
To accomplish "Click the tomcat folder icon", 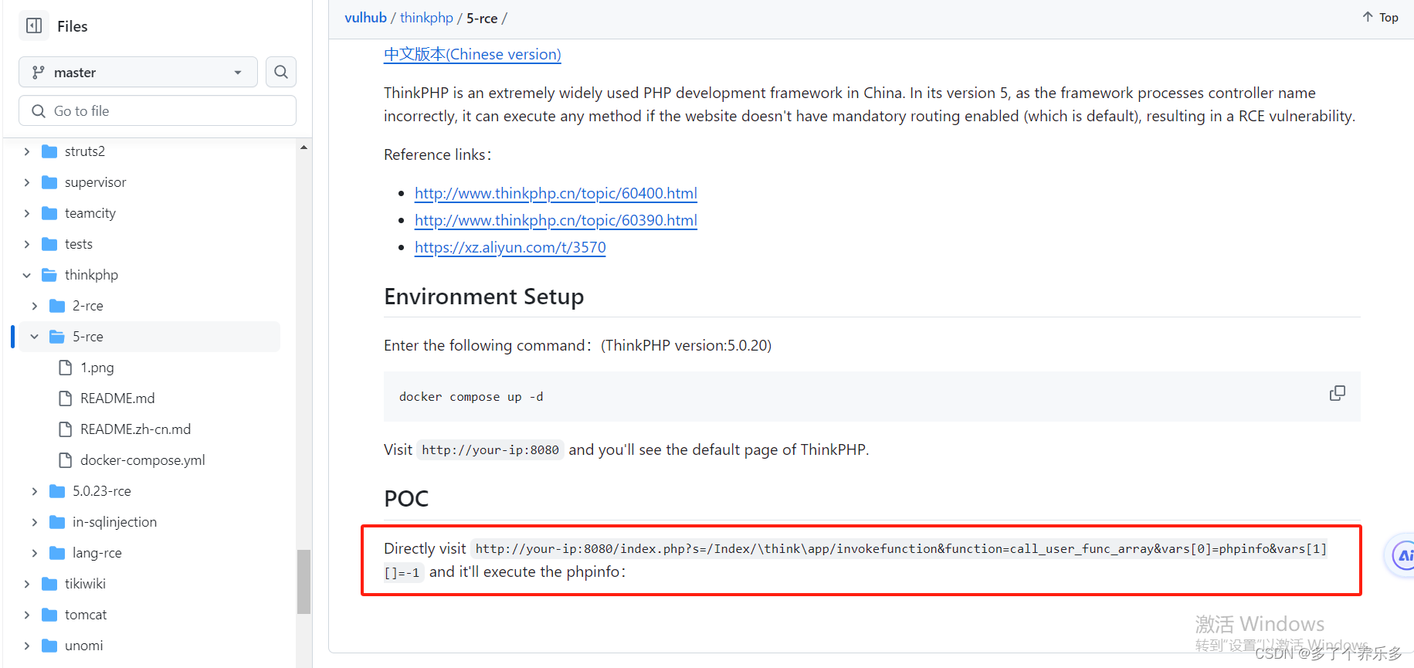I will click(x=49, y=615).
